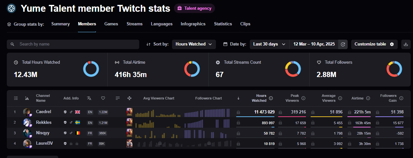Click the Hours Watched info icon
This screenshot has height=158, width=413.
[271, 98]
